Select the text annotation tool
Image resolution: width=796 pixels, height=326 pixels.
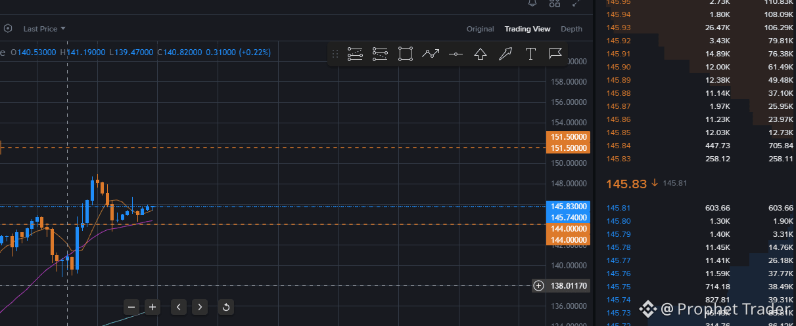coord(530,54)
